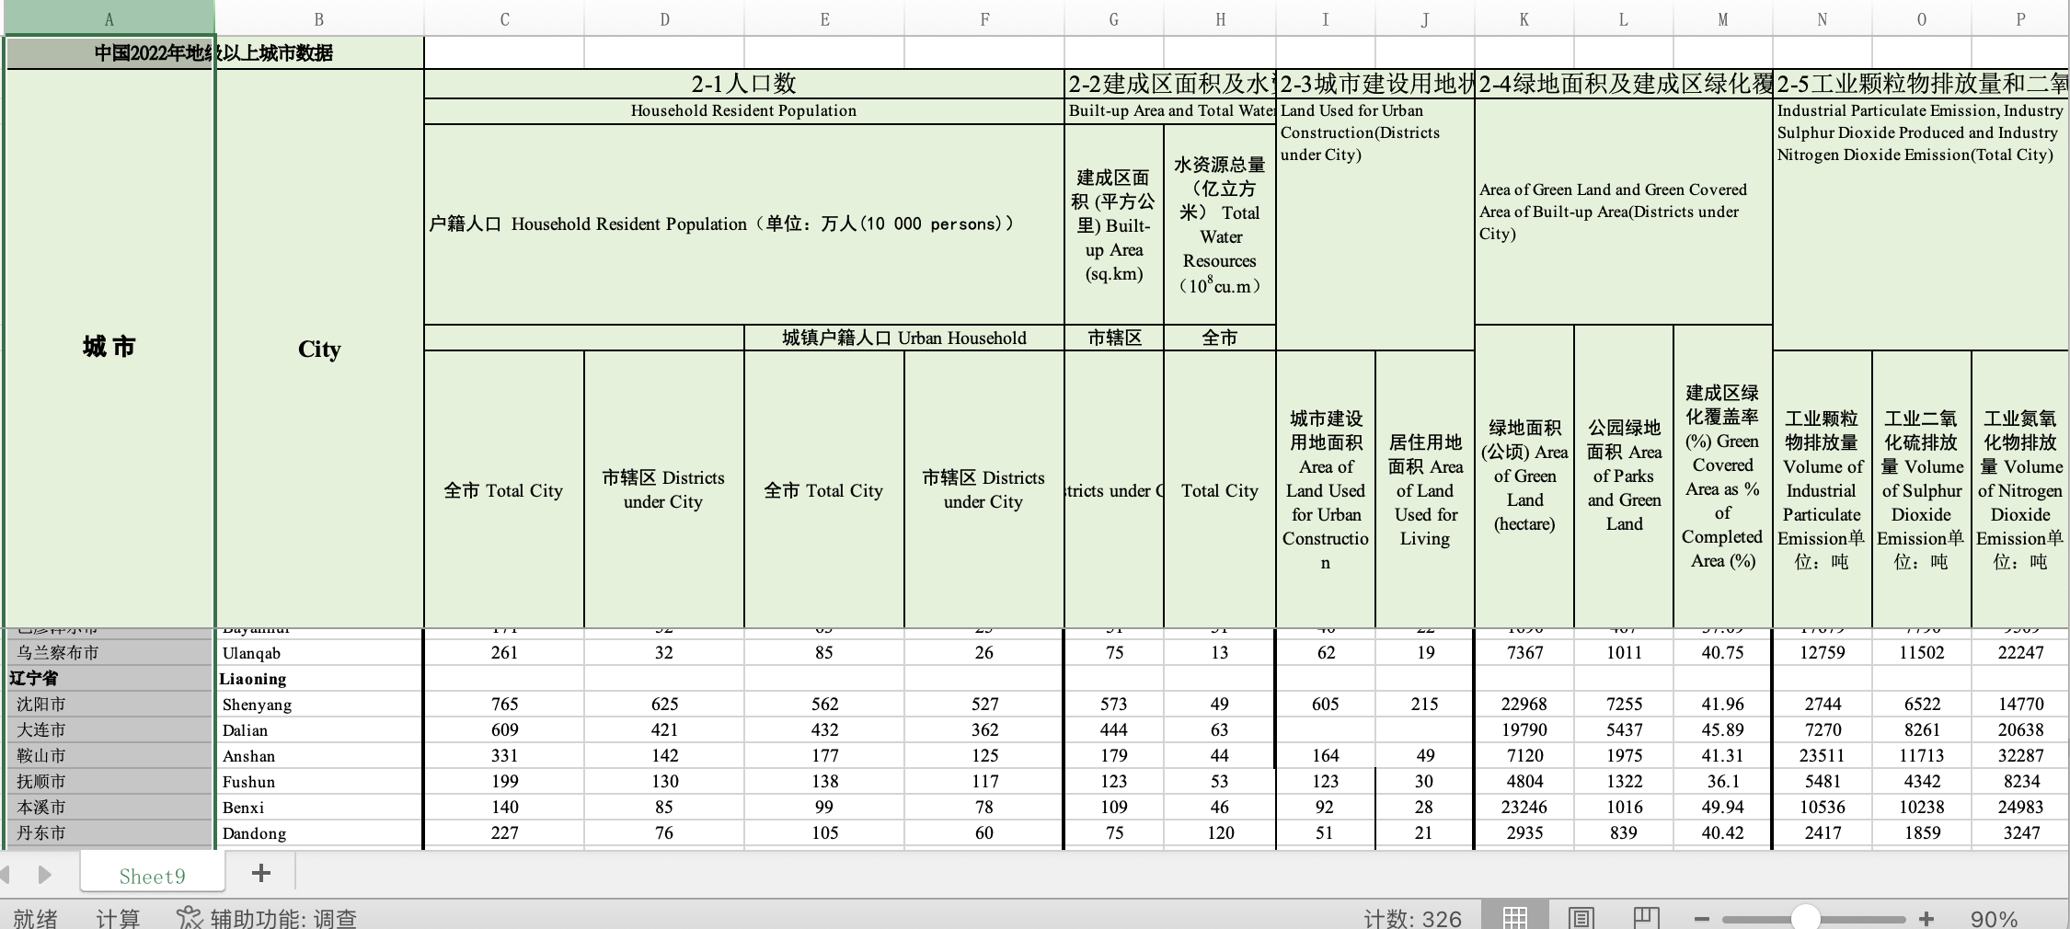The height and width of the screenshot is (929, 2070).
Task: Switch to Page Layout view icon
Action: click(1581, 917)
